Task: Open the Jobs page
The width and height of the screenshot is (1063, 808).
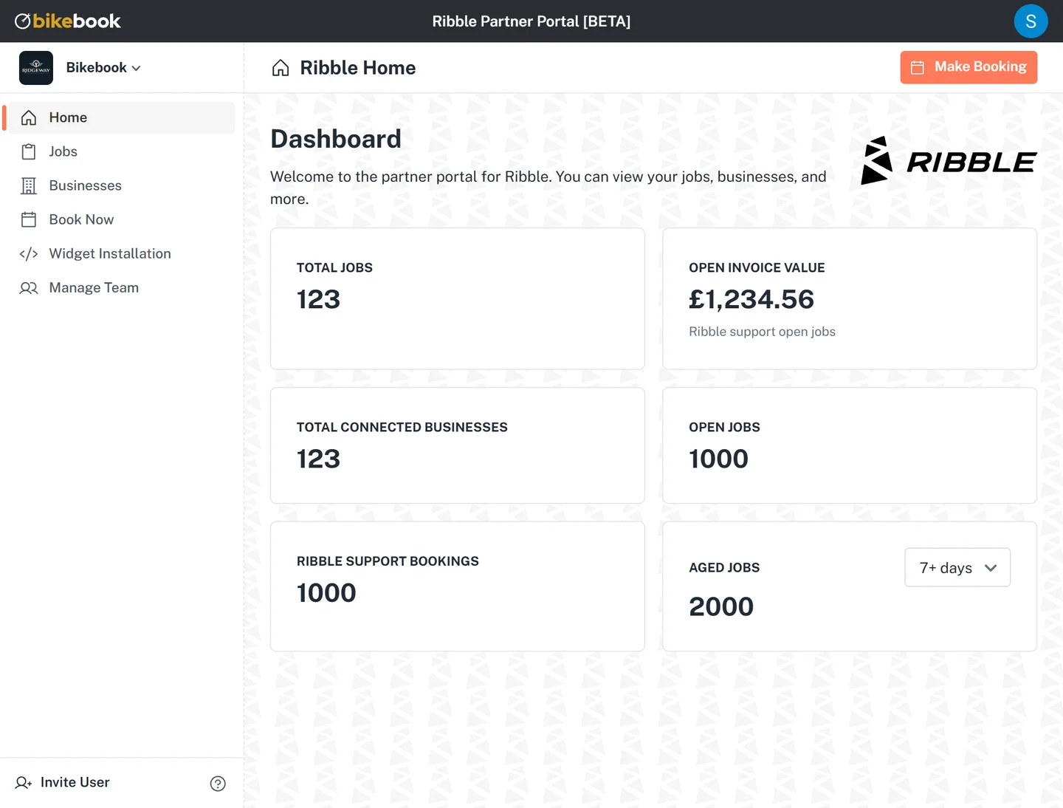Action: coord(121,151)
